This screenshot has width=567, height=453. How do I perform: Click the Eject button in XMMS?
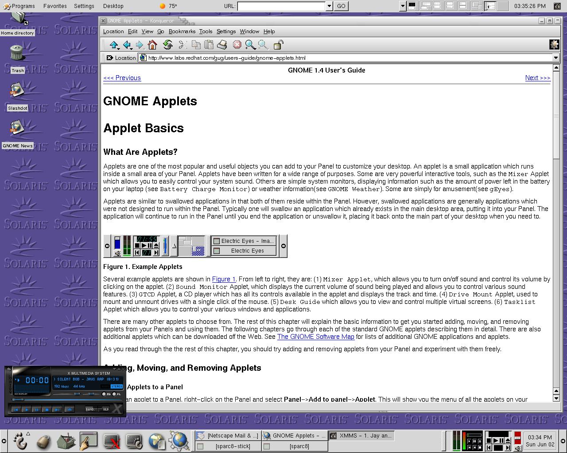[x=69, y=410]
